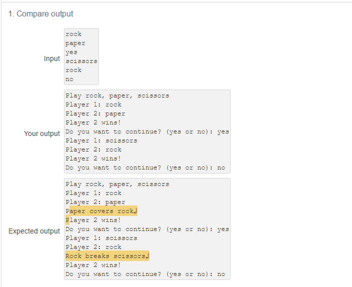Click "Play rock, paper, scissors" in Expected output

117,184
